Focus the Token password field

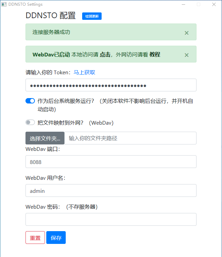111,85
